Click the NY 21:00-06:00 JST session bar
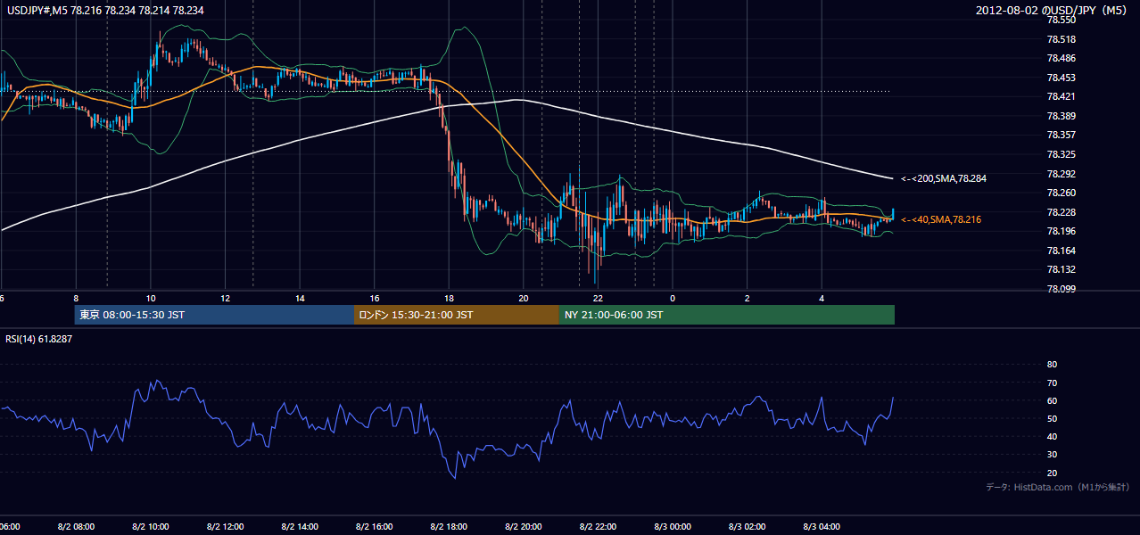 pyautogui.click(x=727, y=315)
